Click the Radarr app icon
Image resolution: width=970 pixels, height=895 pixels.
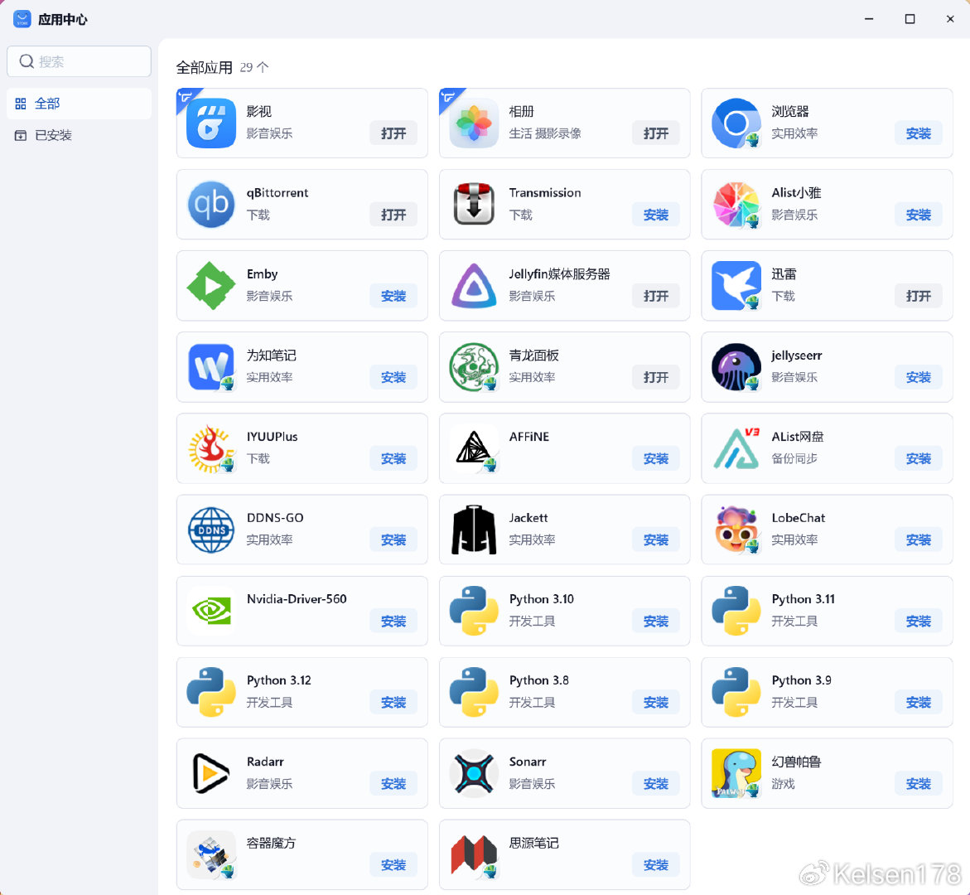pyautogui.click(x=211, y=773)
